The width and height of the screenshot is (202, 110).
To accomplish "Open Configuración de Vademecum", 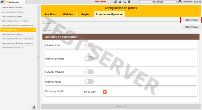I will 18,48.
